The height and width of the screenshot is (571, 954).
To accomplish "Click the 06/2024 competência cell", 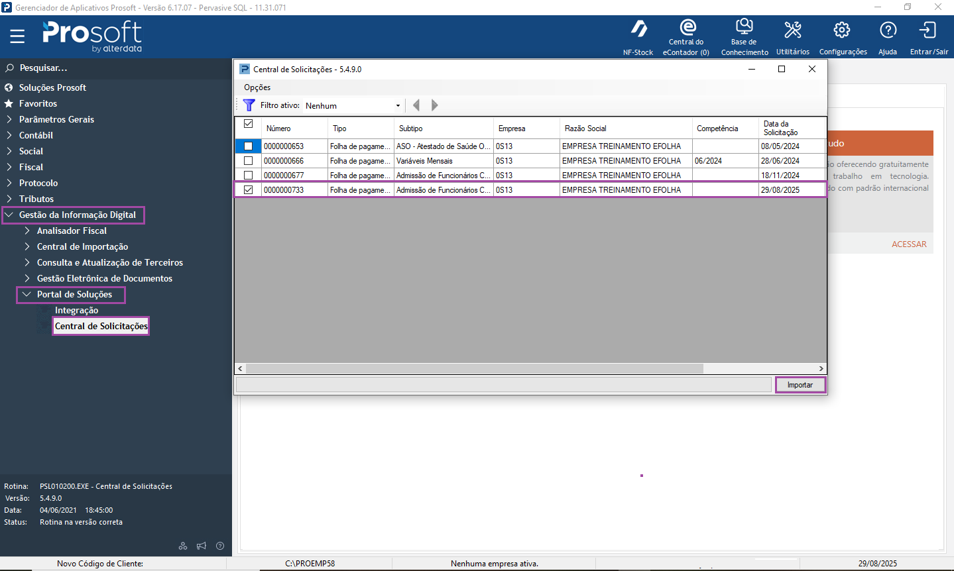I will point(726,161).
